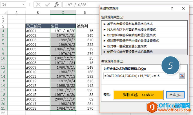The image size is (193, 115).
Task: Click the birthday cell 1983/4/5
Action: [x=63, y=104]
